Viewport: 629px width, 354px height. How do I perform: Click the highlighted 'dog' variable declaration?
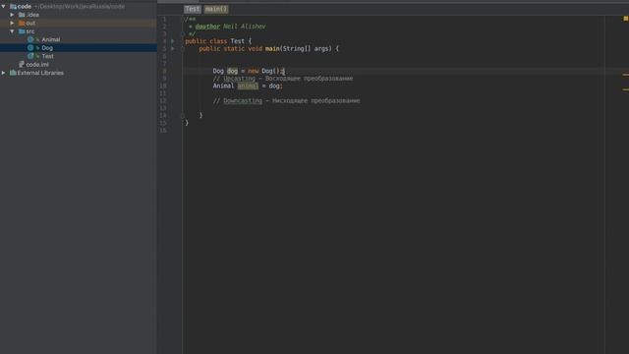pos(232,71)
